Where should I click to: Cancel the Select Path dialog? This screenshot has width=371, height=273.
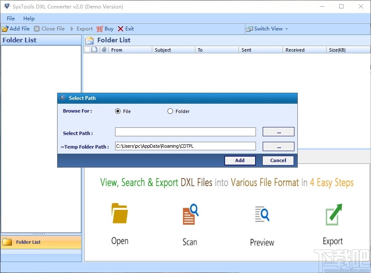click(278, 160)
